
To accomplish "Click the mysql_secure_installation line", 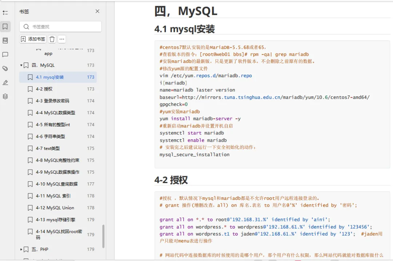I will (194, 155).
